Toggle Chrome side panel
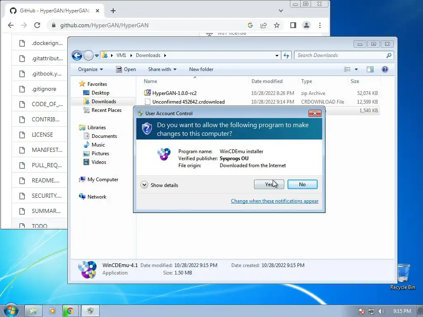This screenshot has height=317, width=423. pyautogui.click(x=293, y=25)
